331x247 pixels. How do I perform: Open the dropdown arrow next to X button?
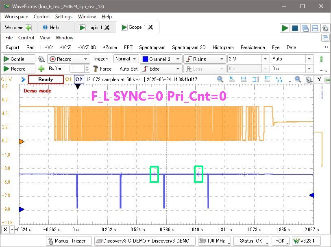pos(12,229)
